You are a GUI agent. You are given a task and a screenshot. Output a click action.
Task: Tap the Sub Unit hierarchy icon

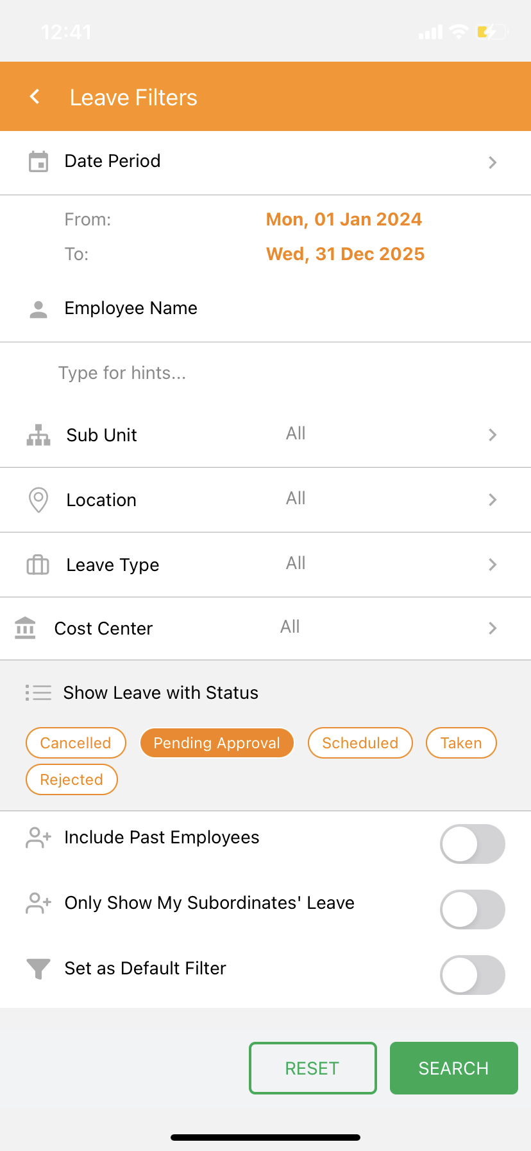click(38, 435)
